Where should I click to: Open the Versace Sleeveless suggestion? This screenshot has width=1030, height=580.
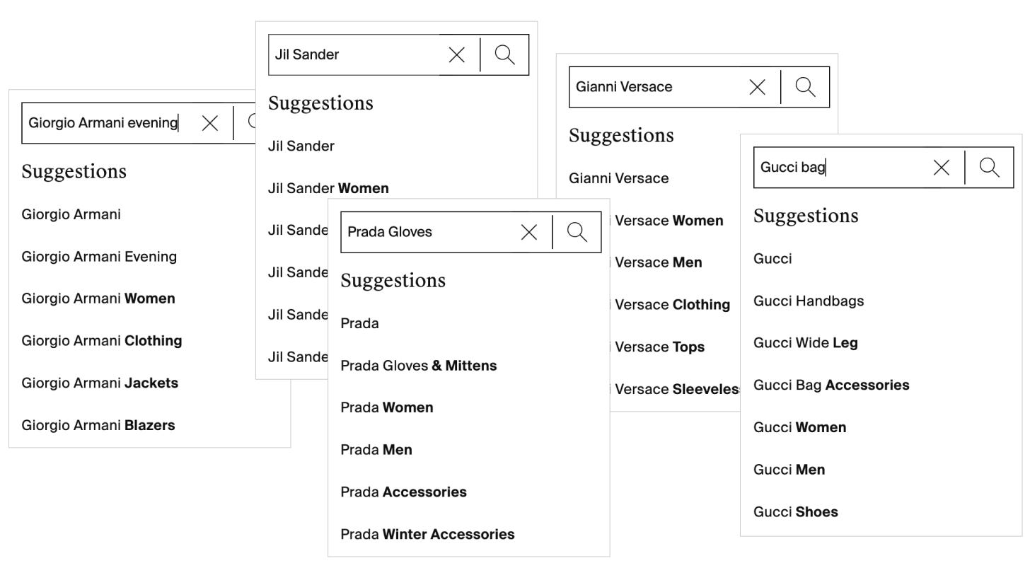tap(676, 390)
